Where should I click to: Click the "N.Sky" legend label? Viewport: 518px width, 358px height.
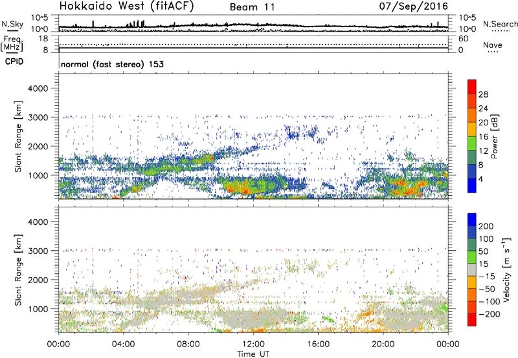pyautogui.click(x=12, y=24)
